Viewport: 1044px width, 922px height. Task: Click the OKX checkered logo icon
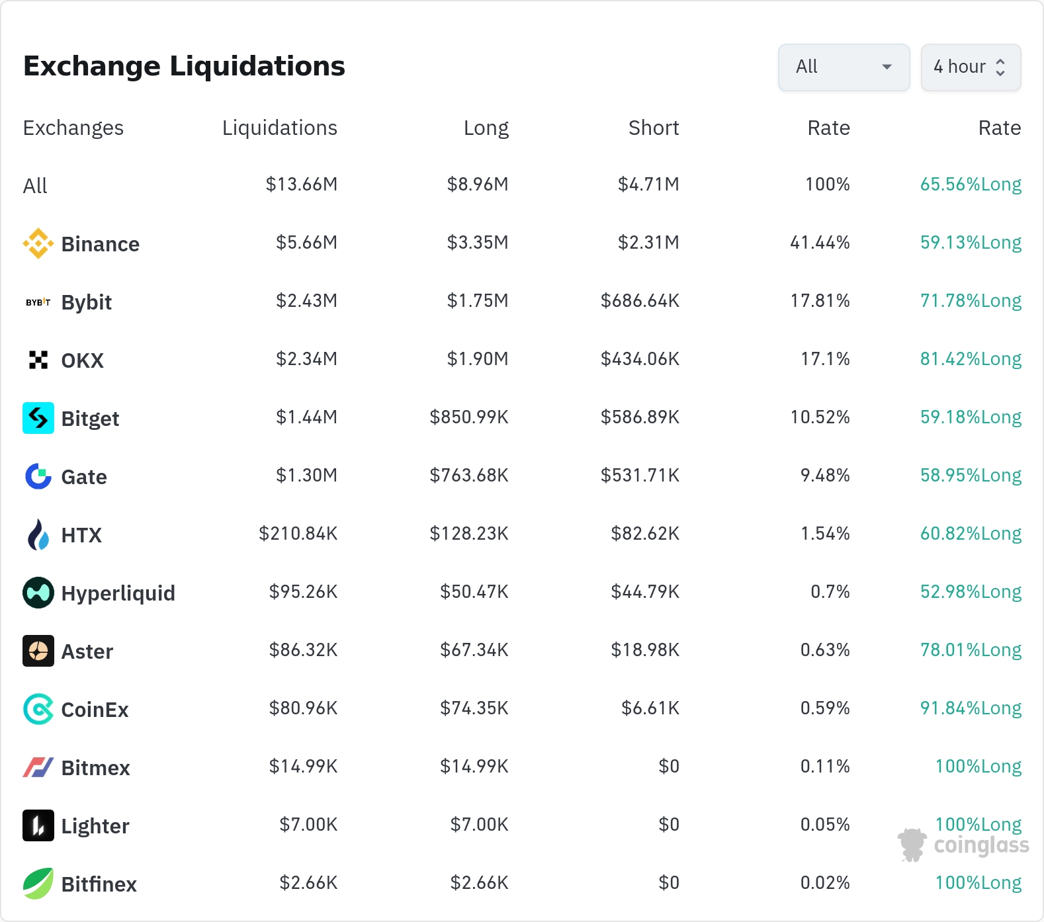click(38, 360)
